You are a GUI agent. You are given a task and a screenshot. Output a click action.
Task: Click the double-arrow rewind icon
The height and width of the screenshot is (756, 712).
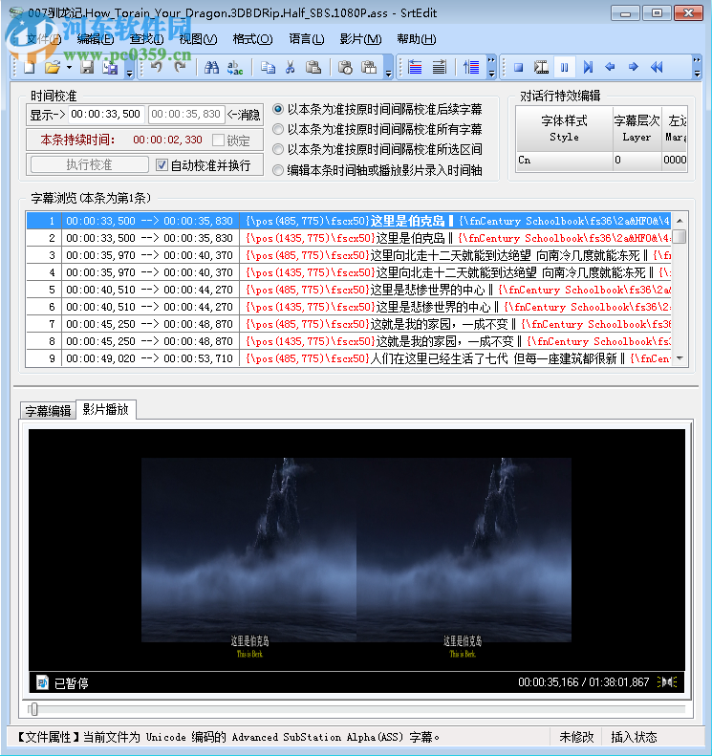coord(657,67)
